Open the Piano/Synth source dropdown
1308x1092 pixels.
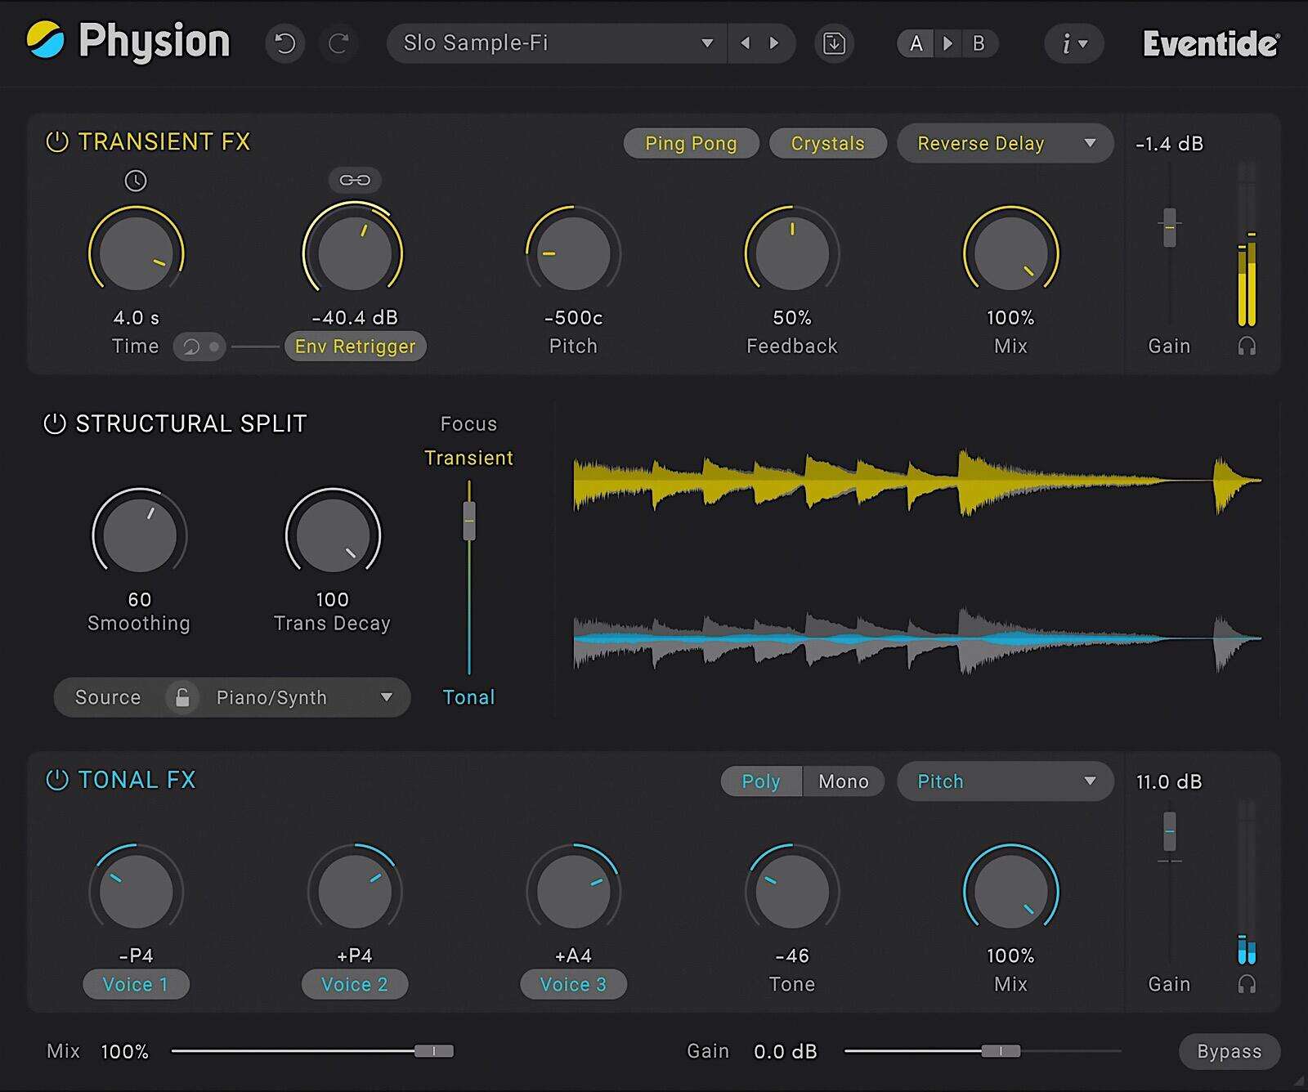click(x=304, y=697)
